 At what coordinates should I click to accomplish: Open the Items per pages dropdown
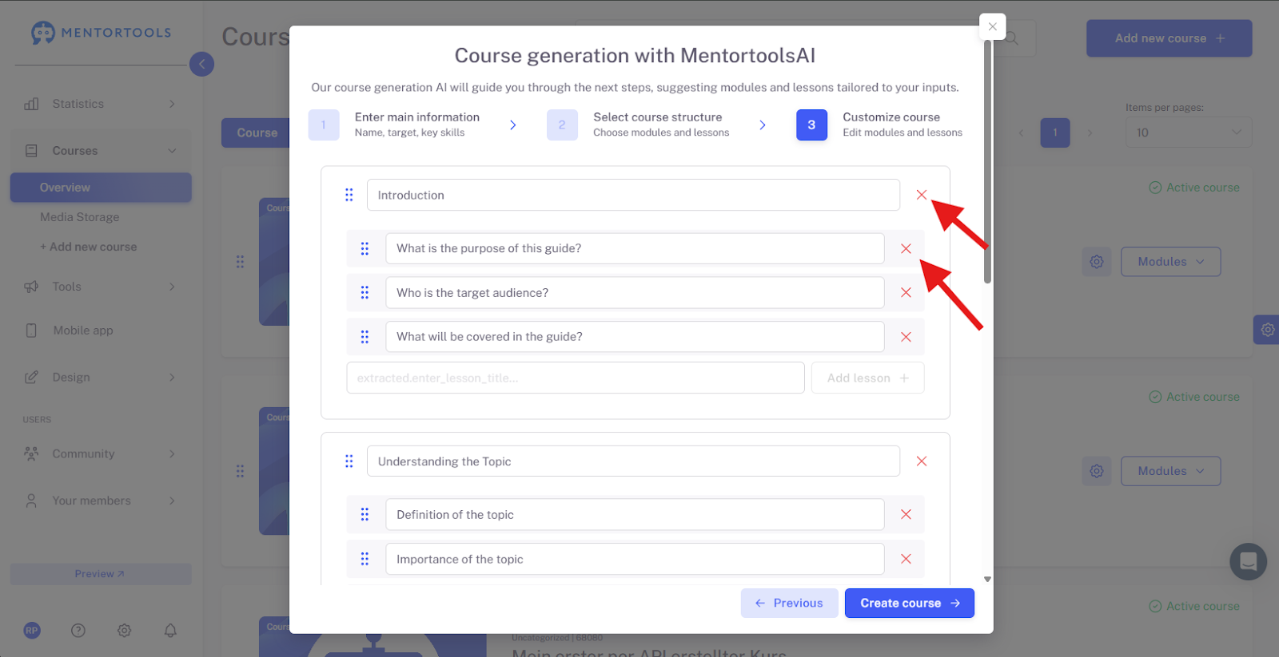click(1189, 133)
